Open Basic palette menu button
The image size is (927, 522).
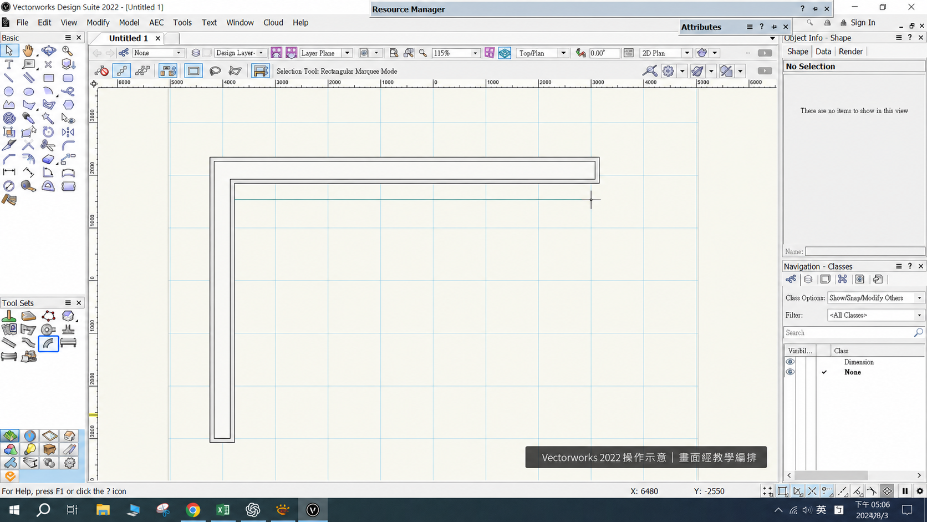[x=68, y=38]
